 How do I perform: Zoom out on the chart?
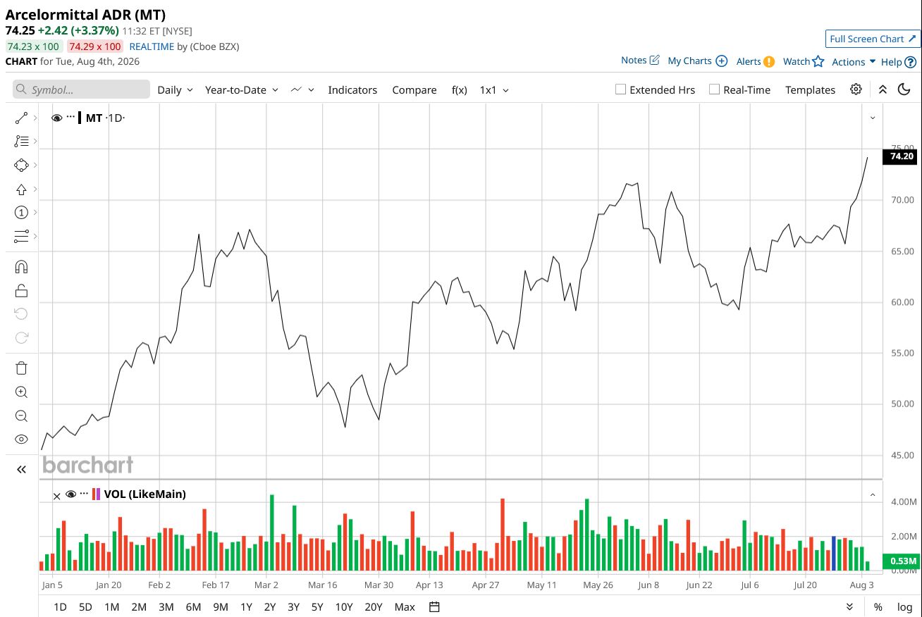point(21,416)
